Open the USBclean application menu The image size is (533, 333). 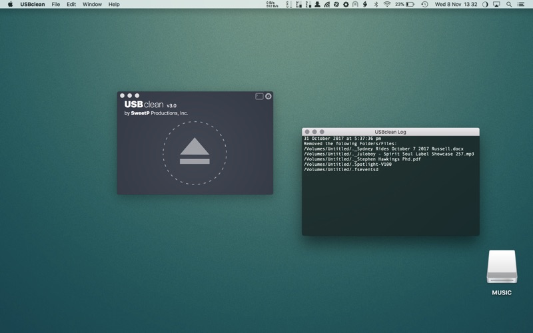click(x=33, y=4)
